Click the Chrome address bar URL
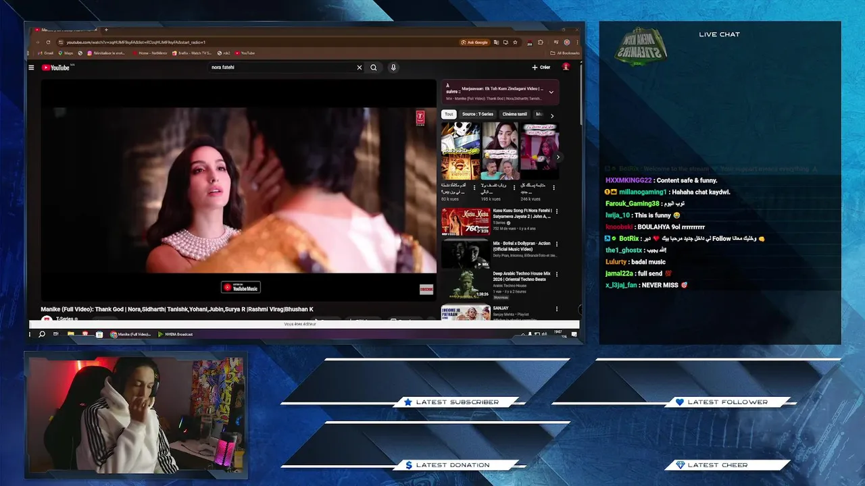The height and width of the screenshot is (486, 865). pyautogui.click(x=136, y=42)
